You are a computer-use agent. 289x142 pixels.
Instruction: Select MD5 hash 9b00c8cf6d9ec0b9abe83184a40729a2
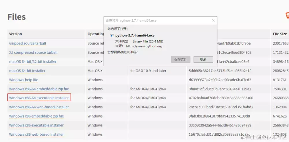point(220,89)
